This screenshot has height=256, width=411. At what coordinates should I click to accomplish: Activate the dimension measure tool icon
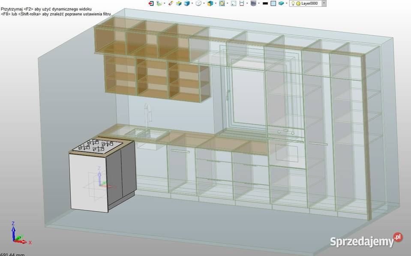(x=242, y=3)
